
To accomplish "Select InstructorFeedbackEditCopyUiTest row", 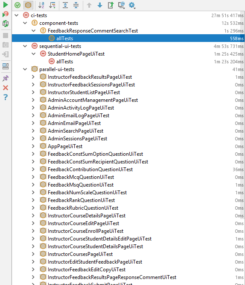I will [x=128, y=269].
